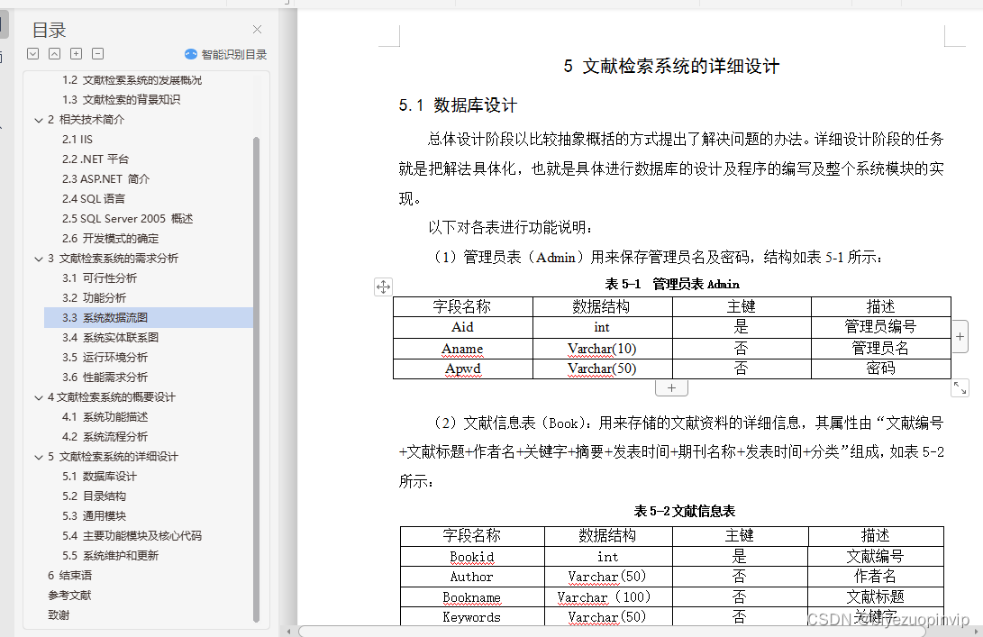Click 'Keywords' cell in Book table

click(x=472, y=617)
